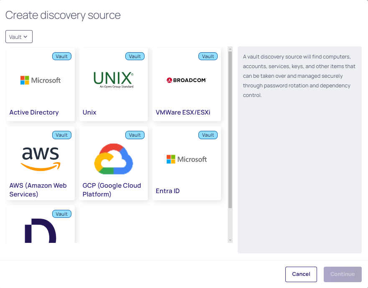368x288 pixels.
Task: Click the Active Directory label
Action: tap(34, 112)
